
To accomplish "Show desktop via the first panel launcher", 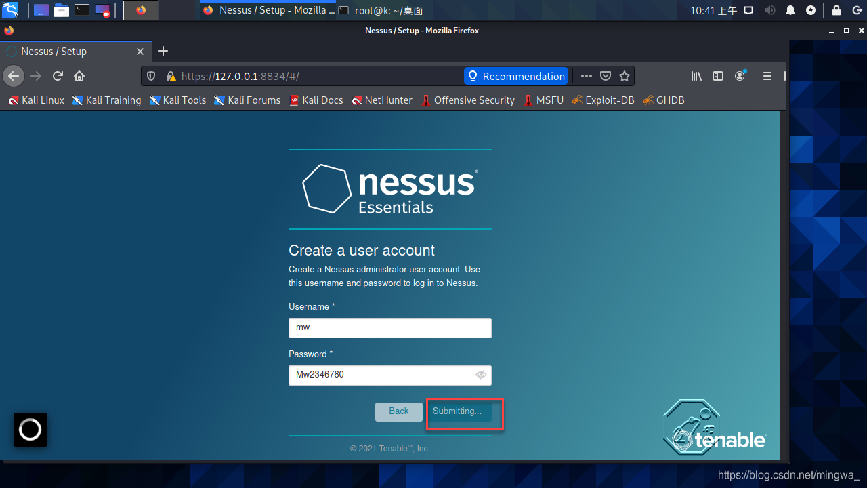I will 41,10.
